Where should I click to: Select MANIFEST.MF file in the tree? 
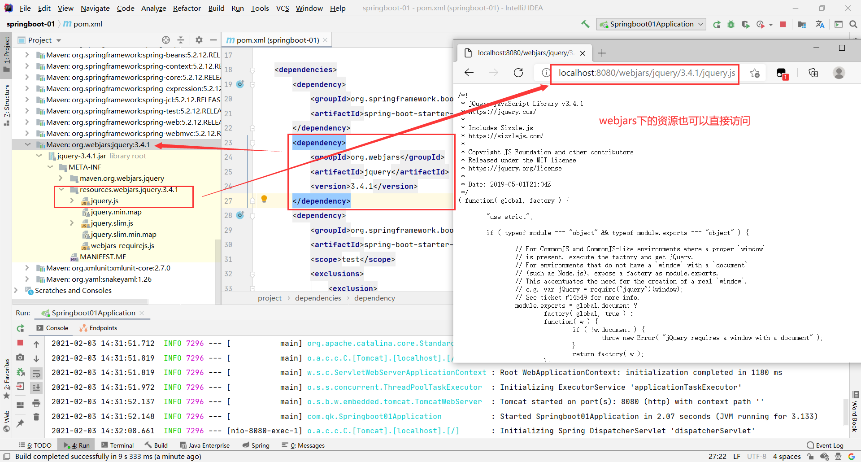pos(103,257)
